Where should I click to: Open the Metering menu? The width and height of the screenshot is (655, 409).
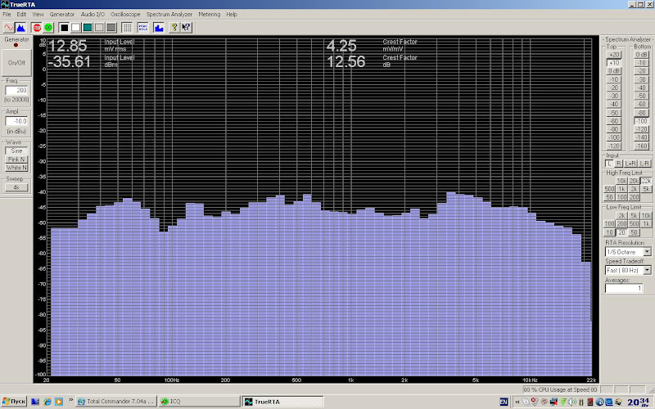coord(210,15)
